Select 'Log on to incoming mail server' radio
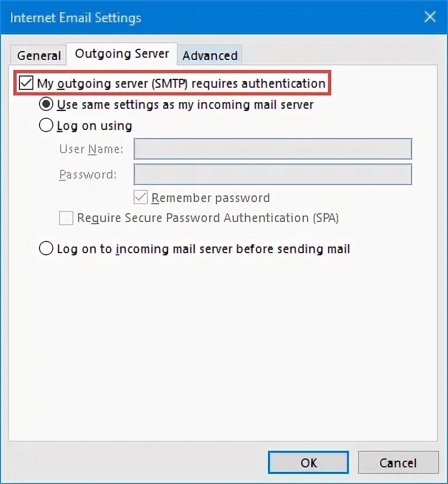The image size is (448, 484). (47, 249)
